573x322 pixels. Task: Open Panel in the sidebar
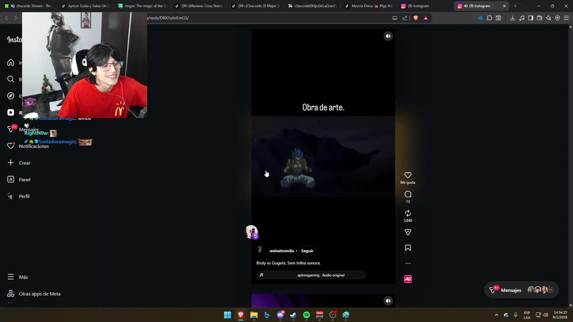pyautogui.click(x=19, y=179)
